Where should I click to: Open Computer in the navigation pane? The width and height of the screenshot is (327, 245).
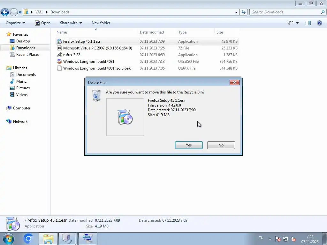22,108
